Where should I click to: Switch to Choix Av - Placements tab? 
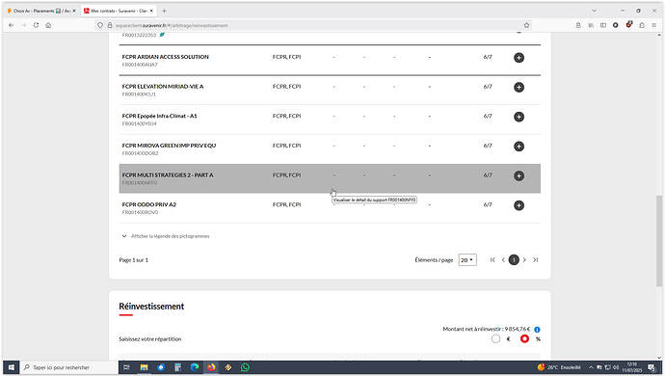click(x=41, y=11)
